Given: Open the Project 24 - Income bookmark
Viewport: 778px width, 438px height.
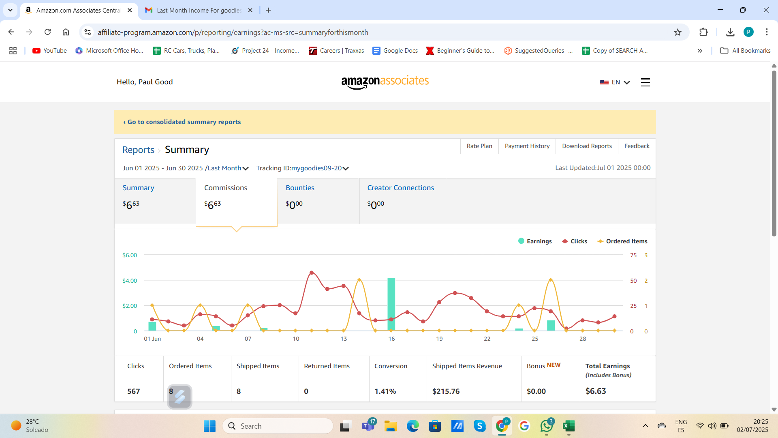Looking at the screenshot, I should pyautogui.click(x=265, y=51).
